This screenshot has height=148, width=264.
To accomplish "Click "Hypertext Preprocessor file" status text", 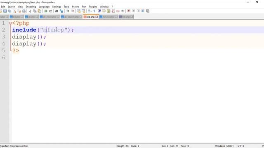I will (x=14, y=146).
